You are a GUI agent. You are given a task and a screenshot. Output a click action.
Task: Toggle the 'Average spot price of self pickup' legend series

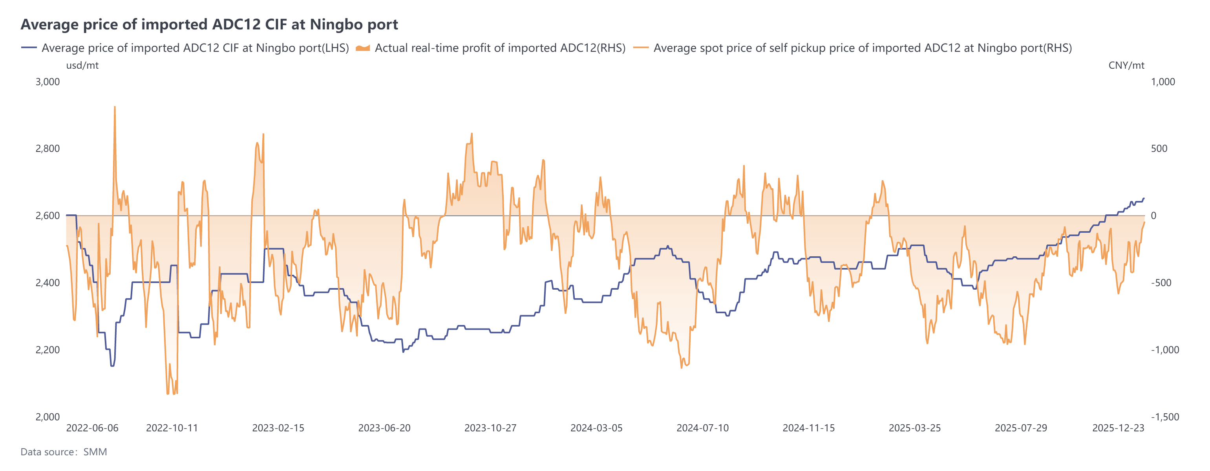(863, 48)
